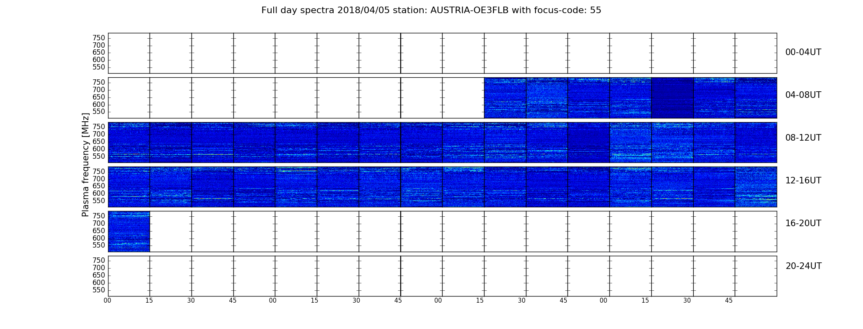Click the 700 tick label in the 12-16UT row
The image size is (863, 329).
[99, 179]
